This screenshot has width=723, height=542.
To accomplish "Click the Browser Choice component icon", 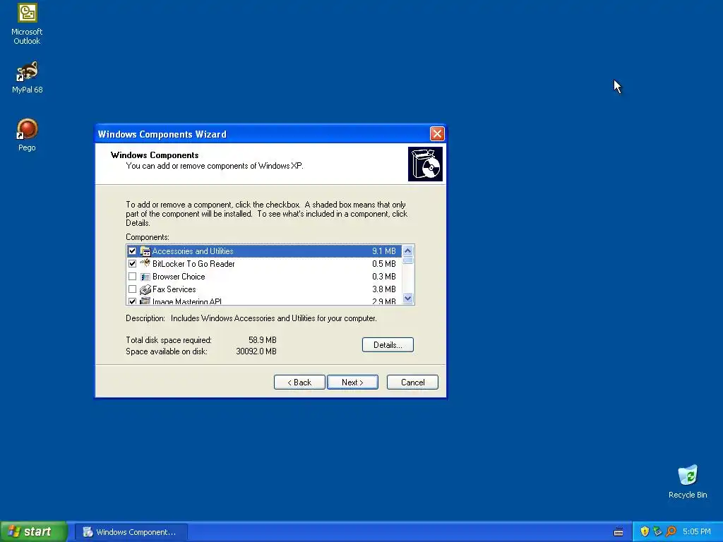I will [145, 277].
